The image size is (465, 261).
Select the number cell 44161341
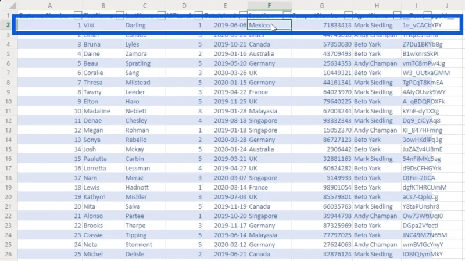tap(322, 83)
